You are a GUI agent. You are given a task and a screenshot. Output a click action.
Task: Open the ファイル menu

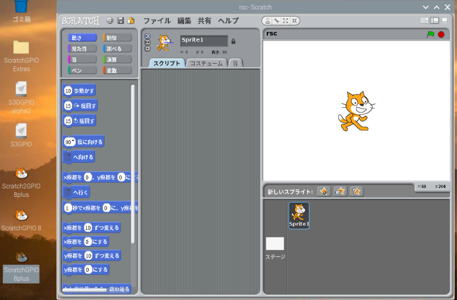coord(157,21)
